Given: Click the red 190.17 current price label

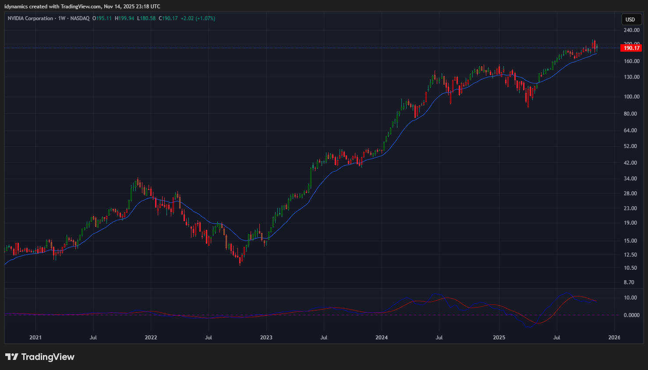Looking at the screenshot, I should point(631,48).
